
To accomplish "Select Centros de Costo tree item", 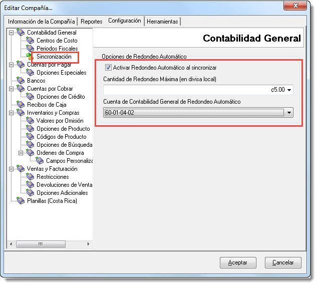I will pos(57,41).
